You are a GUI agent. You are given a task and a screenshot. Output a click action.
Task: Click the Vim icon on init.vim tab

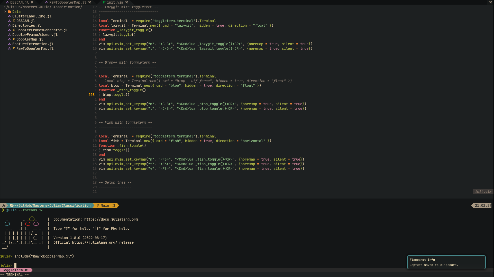tap(104, 2)
